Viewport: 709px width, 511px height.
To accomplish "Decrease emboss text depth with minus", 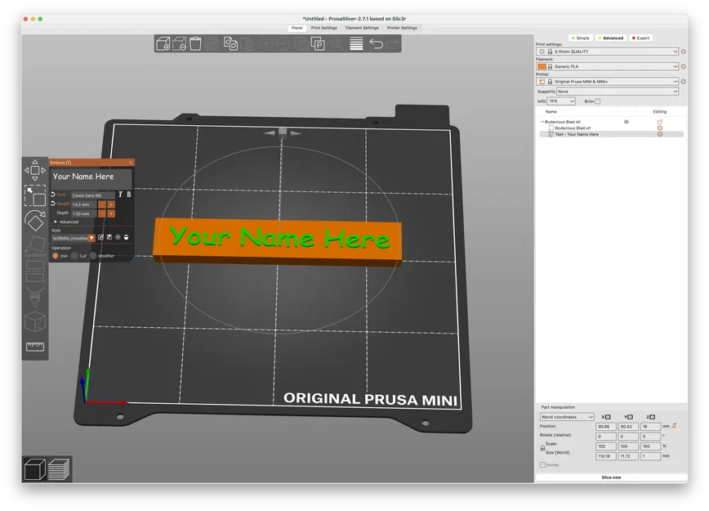I will [102, 213].
